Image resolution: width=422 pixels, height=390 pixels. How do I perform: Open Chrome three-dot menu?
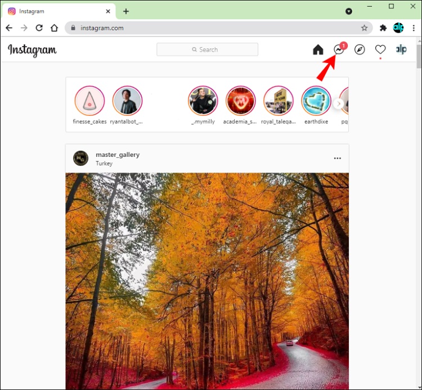[414, 28]
